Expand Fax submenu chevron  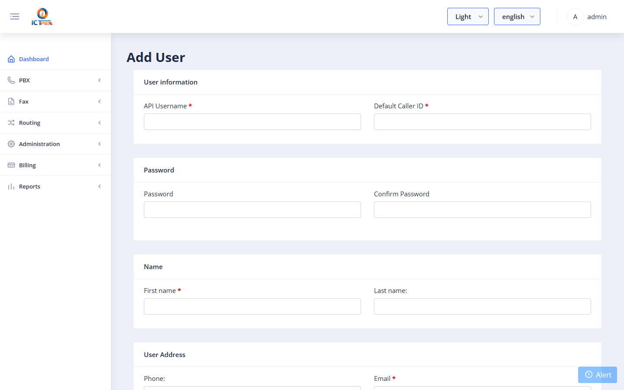[x=100, y=101]
